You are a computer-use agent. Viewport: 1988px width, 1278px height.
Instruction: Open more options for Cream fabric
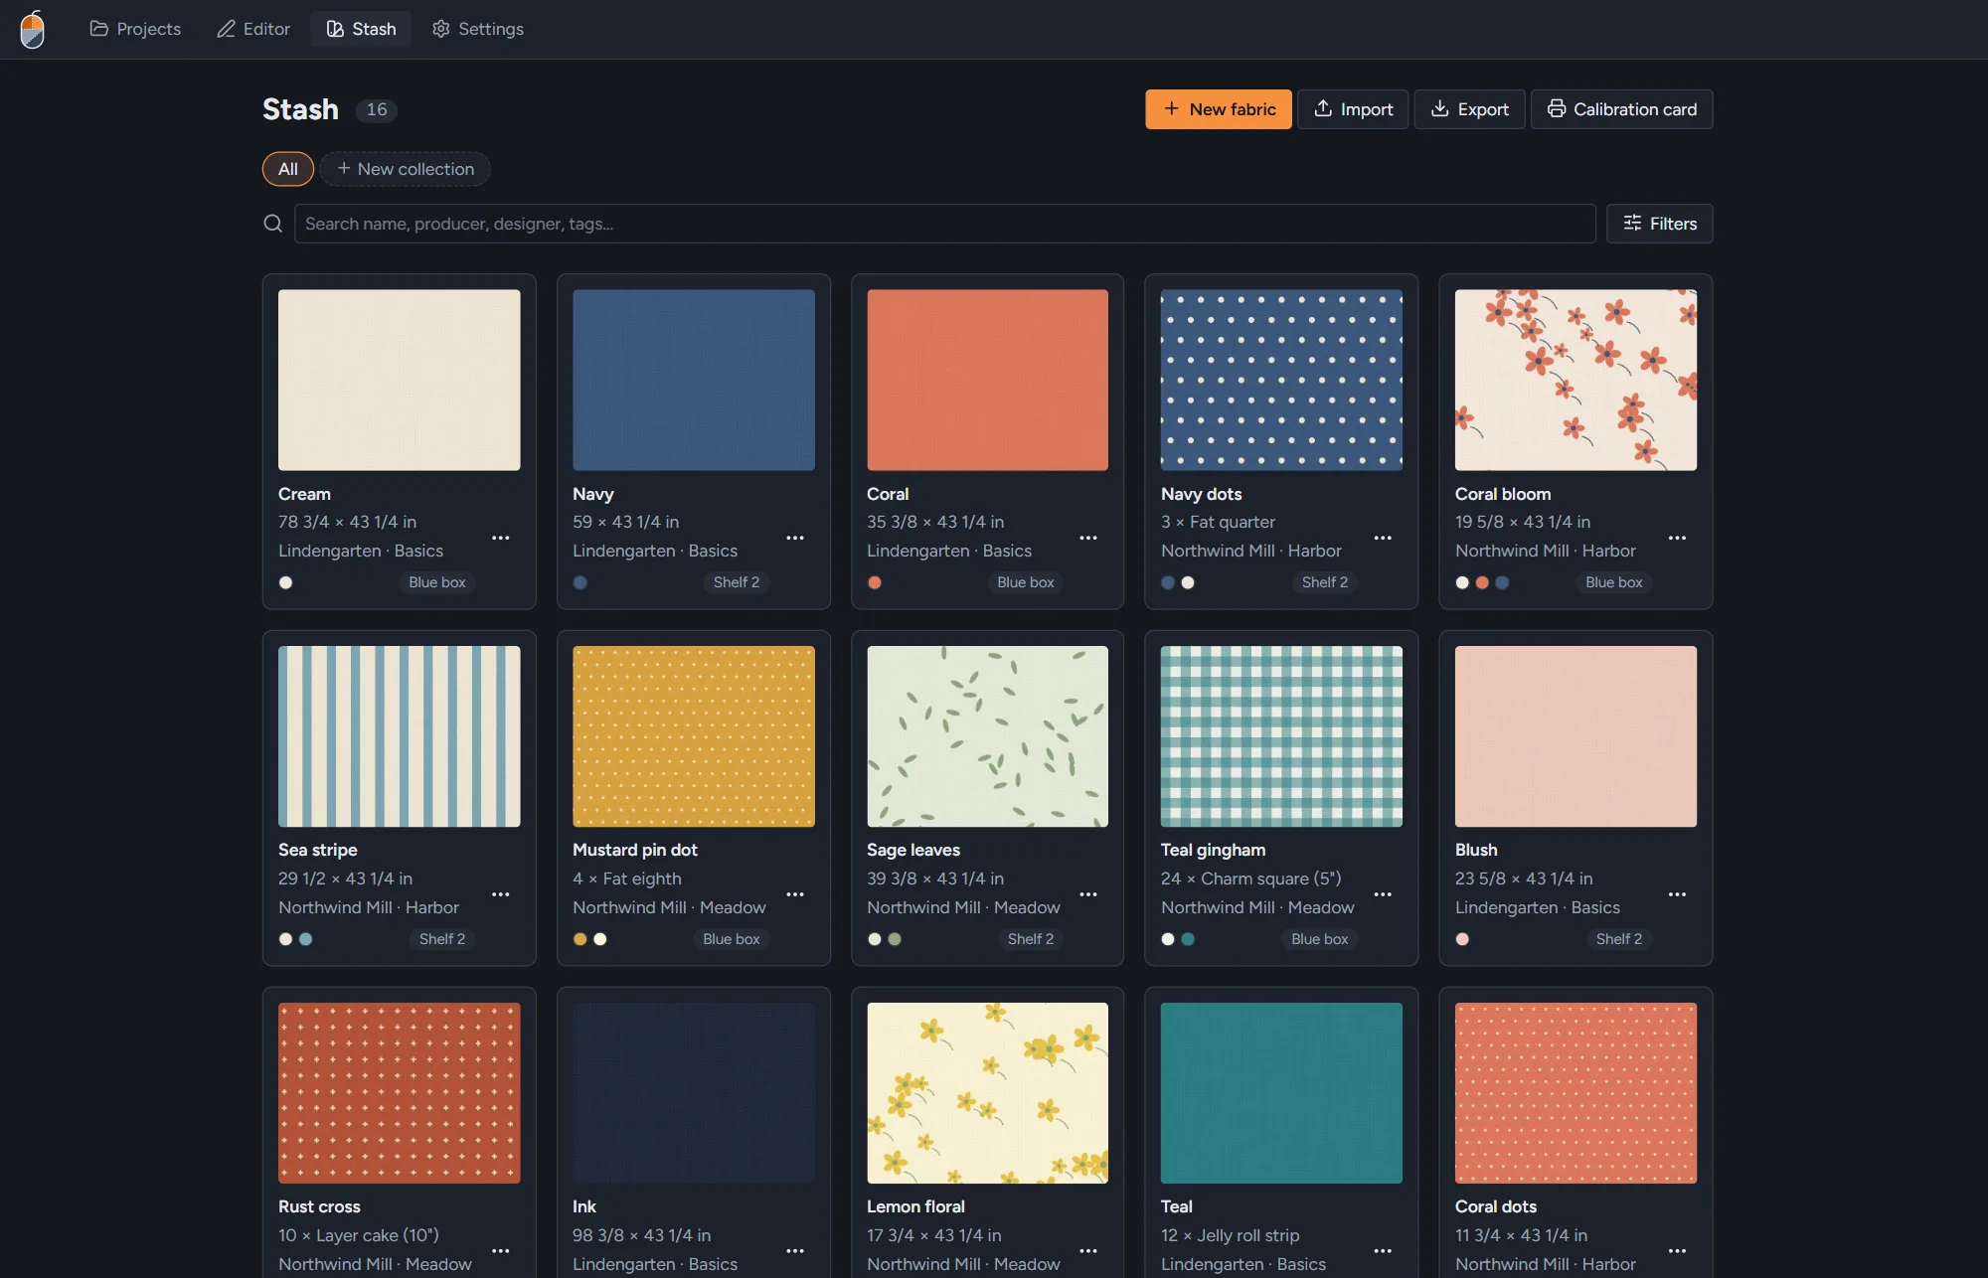tap(501, 538)
